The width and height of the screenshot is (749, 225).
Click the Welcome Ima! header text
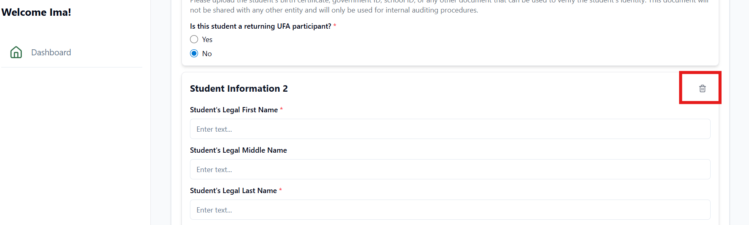[x=36, y=12]
